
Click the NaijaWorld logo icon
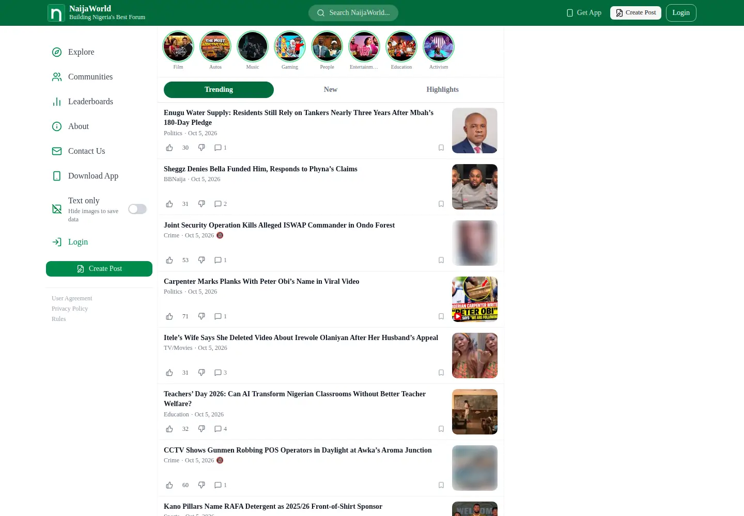click(56, 13)
